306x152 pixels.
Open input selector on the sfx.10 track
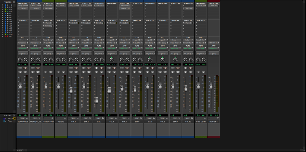[x=188, y=40]
